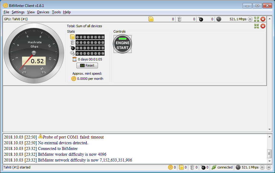
Task: Click the Hashrate Ghps gauge dial
Action: pos(34,53)
